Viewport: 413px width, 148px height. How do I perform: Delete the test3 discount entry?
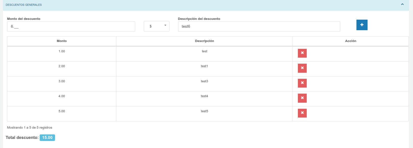click(302, 83)
